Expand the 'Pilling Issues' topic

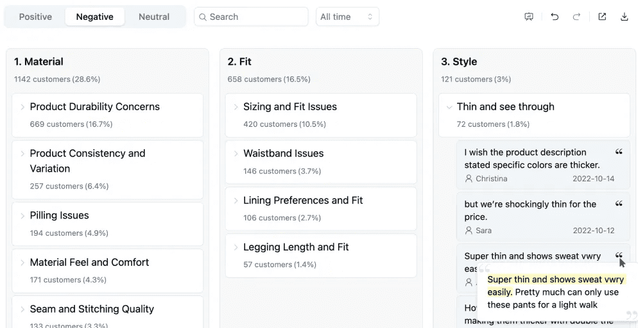coord(22,216)
